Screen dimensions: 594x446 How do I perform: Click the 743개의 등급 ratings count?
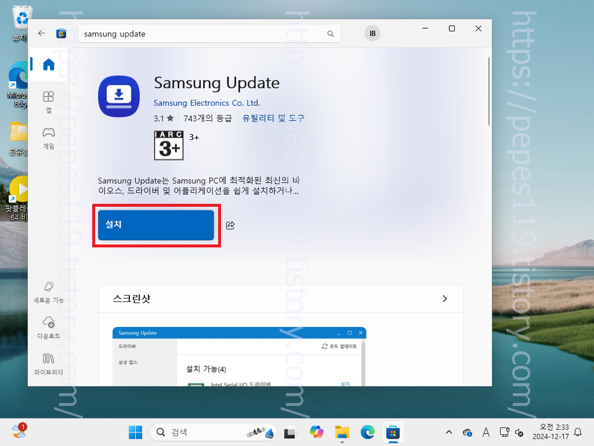[207, 118]
